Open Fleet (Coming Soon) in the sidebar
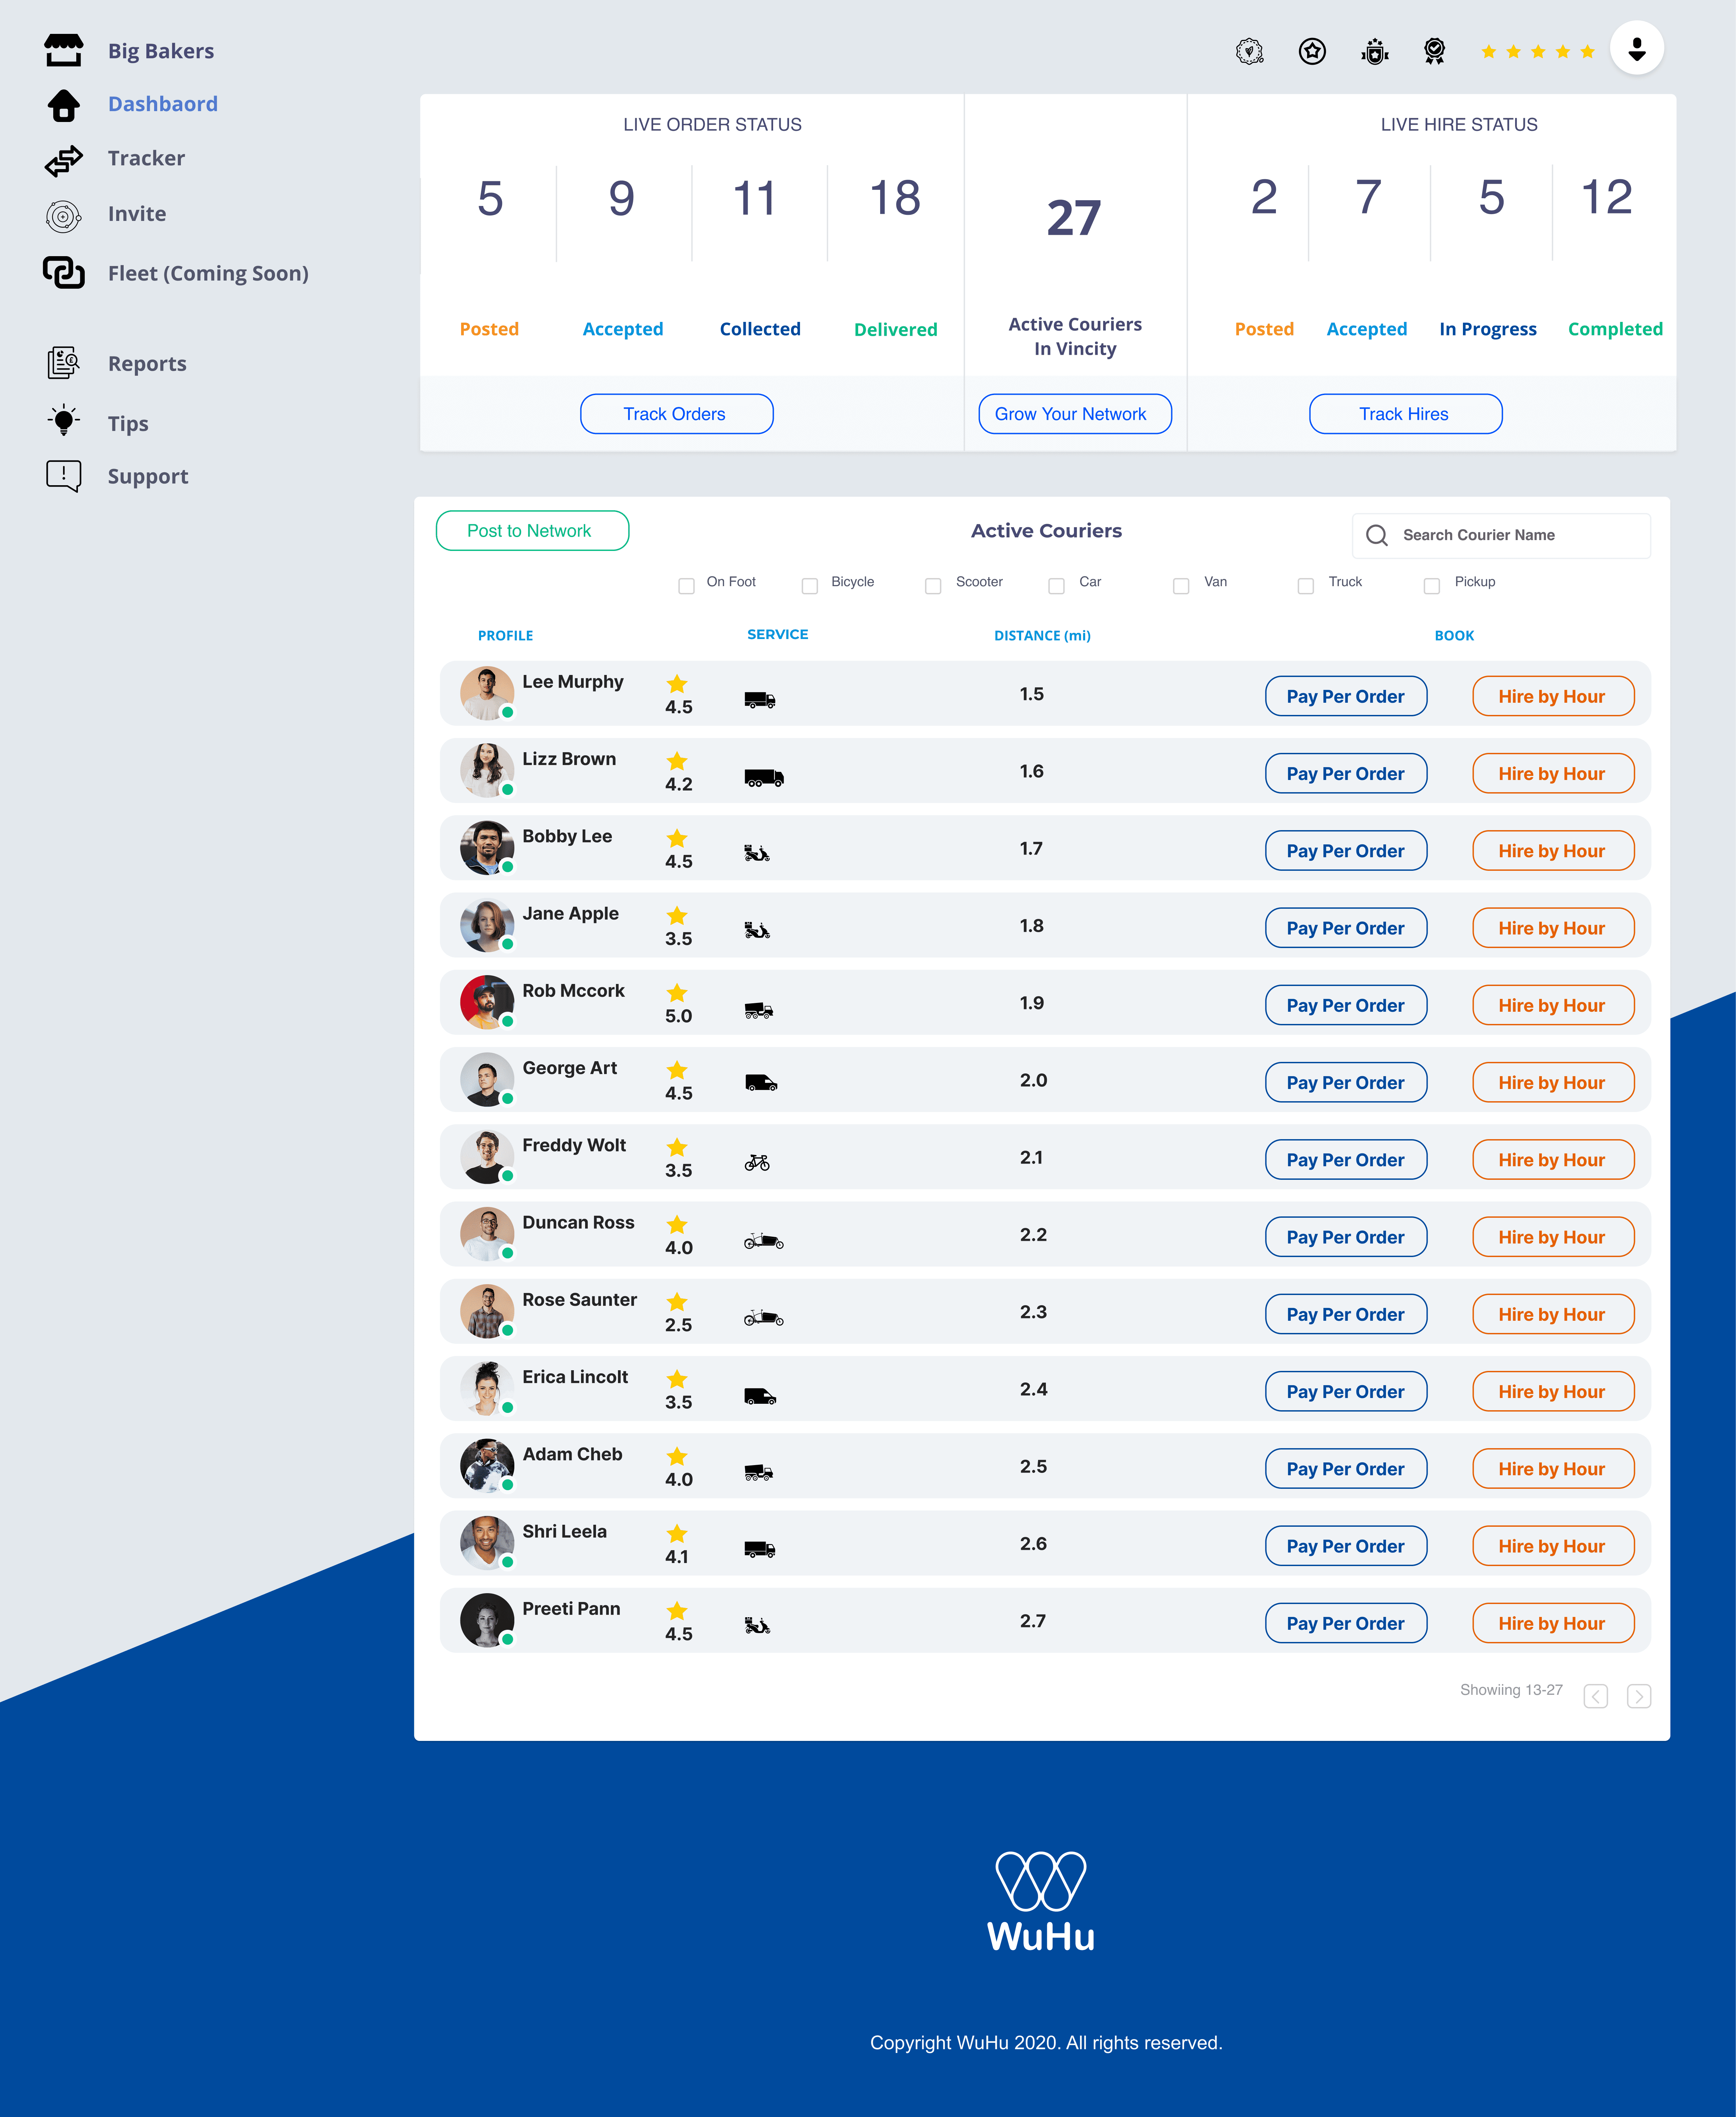This screenshot has height=2117, width=1736. 208,272
